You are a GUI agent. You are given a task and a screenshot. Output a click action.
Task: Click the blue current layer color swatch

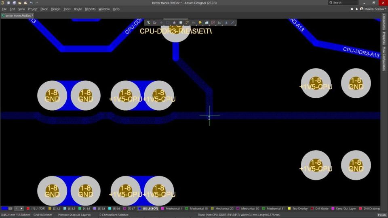coord(4,209)
